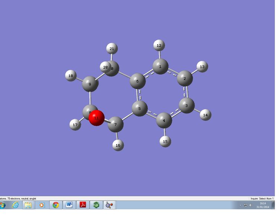Switch to Microsoft Word in taskbar
This screenshot has height=223, width=279.
[69, 205]
